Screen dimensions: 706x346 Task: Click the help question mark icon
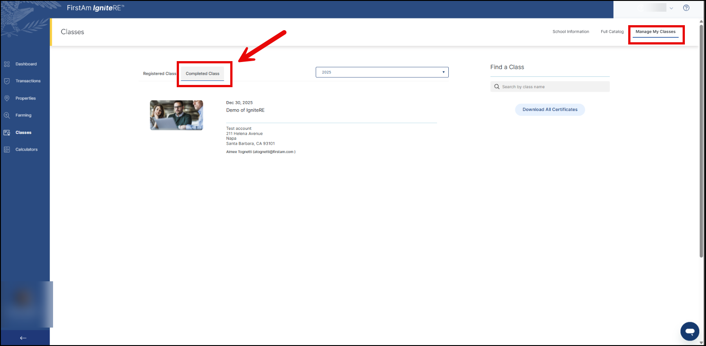[686, 8]
